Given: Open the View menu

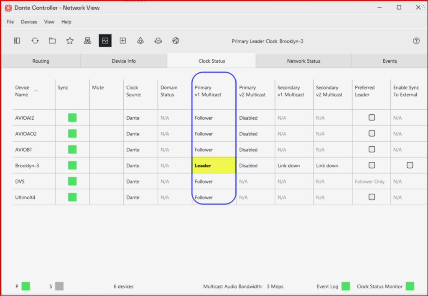Looking at the screenshot, I should (x=49, y=22).
